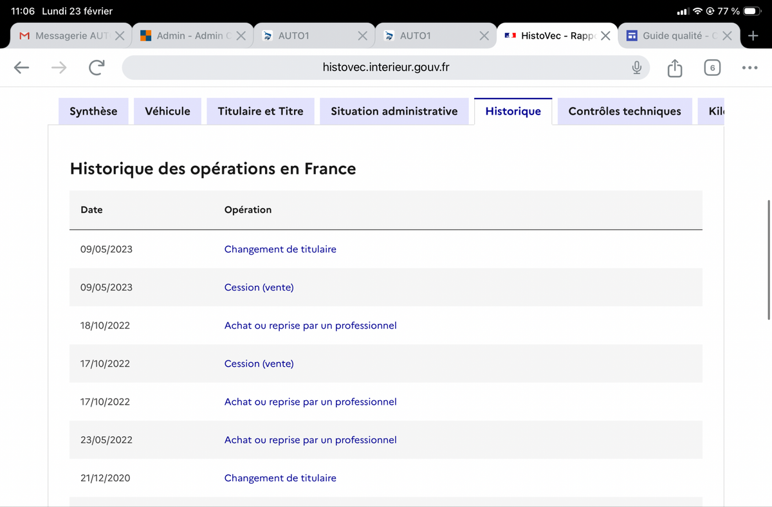Close the Admin tab
The height and width of the screenshot is (507, 772).
click(x=241, y=36)
